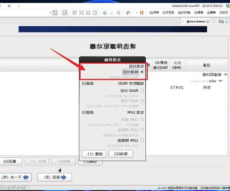This screenshot has width=230, height=191.
Task: Click the sda device label
Action: [x=213, y=81]
